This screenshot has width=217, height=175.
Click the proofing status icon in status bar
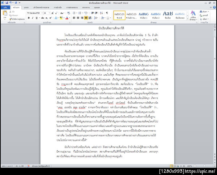coord(28,166)
